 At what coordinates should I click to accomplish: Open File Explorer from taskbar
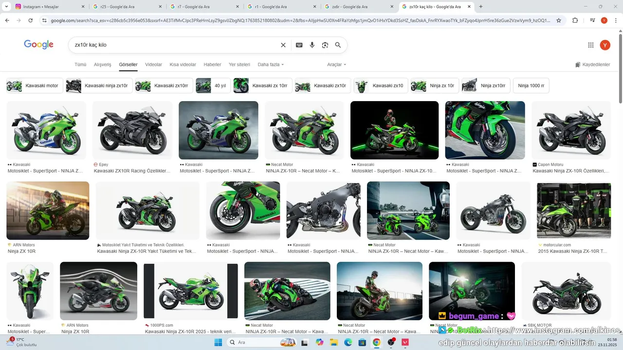click(334, 342)
